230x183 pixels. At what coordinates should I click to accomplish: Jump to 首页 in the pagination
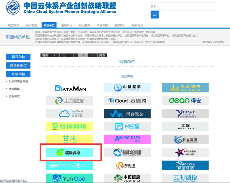pos(45,55)
